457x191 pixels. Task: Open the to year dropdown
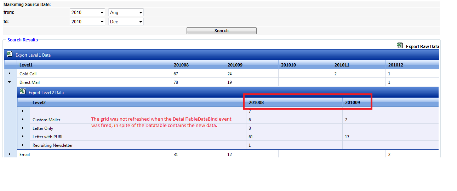(x=87, y=22)
